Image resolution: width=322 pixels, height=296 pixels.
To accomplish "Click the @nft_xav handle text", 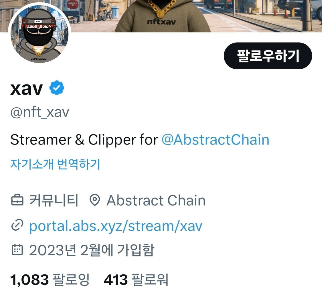I will coord(39,112).
